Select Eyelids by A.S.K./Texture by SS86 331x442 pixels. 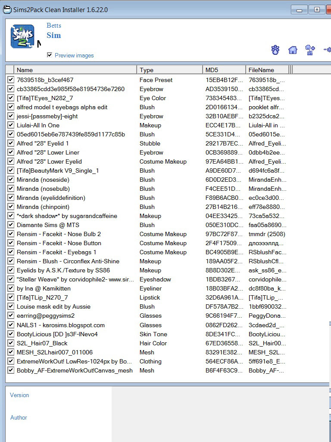pos(147,270)
